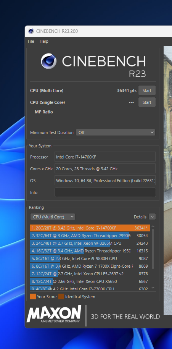This screenshot has width=172, height=349.
Task: Expand the ranking Details dropdown arrow
Action: click(152, 217)
